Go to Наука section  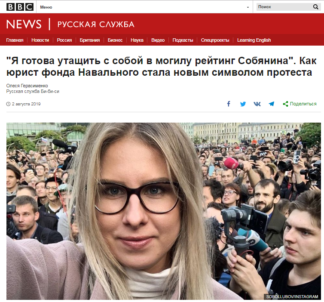pyautogui.click(x=137, y=40)
